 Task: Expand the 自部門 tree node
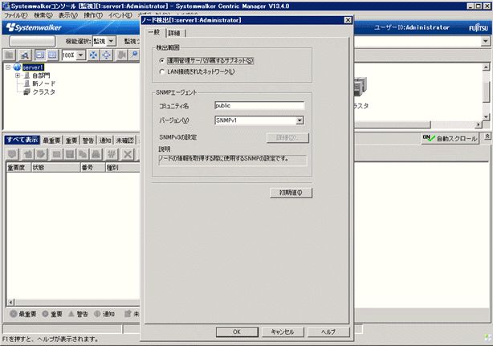[18, 75]
